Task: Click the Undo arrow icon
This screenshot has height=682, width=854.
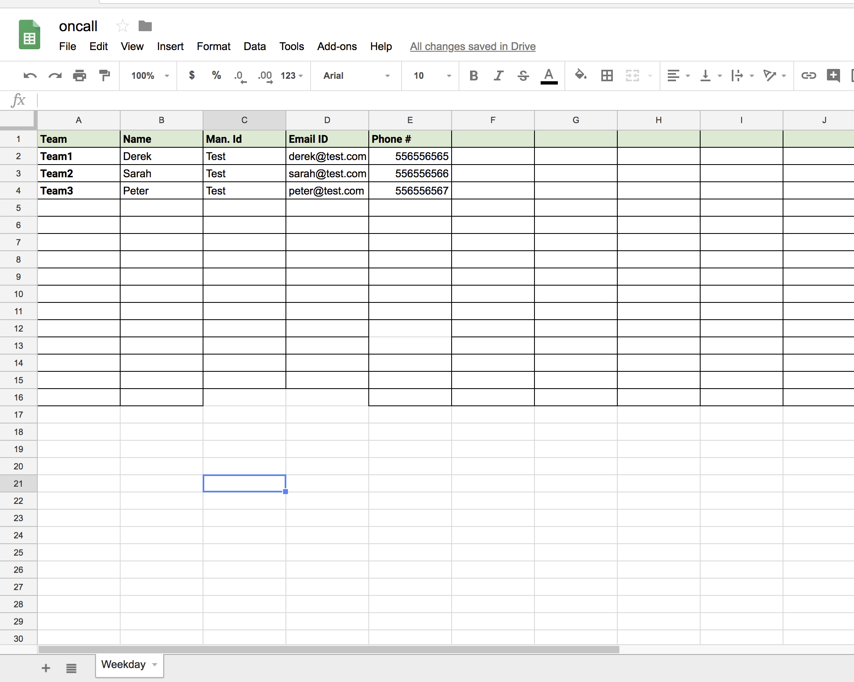Action: [x=30, y=76]
